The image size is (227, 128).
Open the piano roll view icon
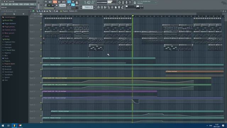point(105,7)
